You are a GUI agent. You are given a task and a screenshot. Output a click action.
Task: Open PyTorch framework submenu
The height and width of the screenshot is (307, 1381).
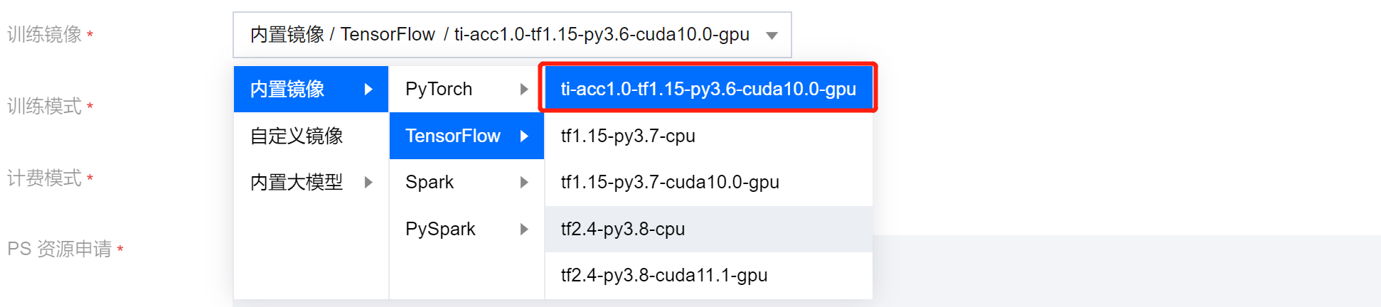pyautogui.click(x=439, y=90)
